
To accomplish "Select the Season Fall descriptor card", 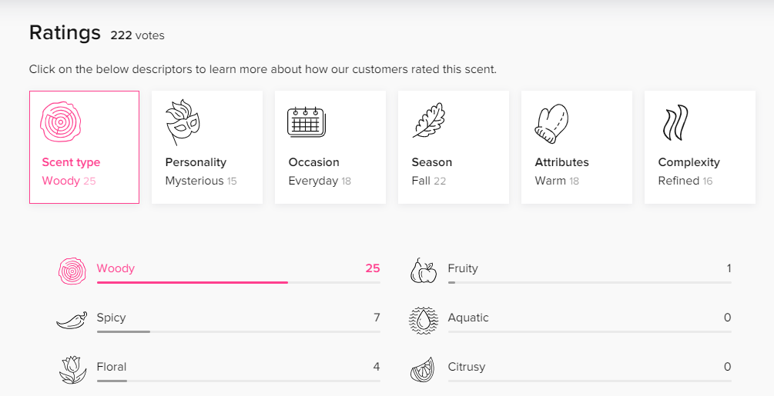I will (454, 147).
